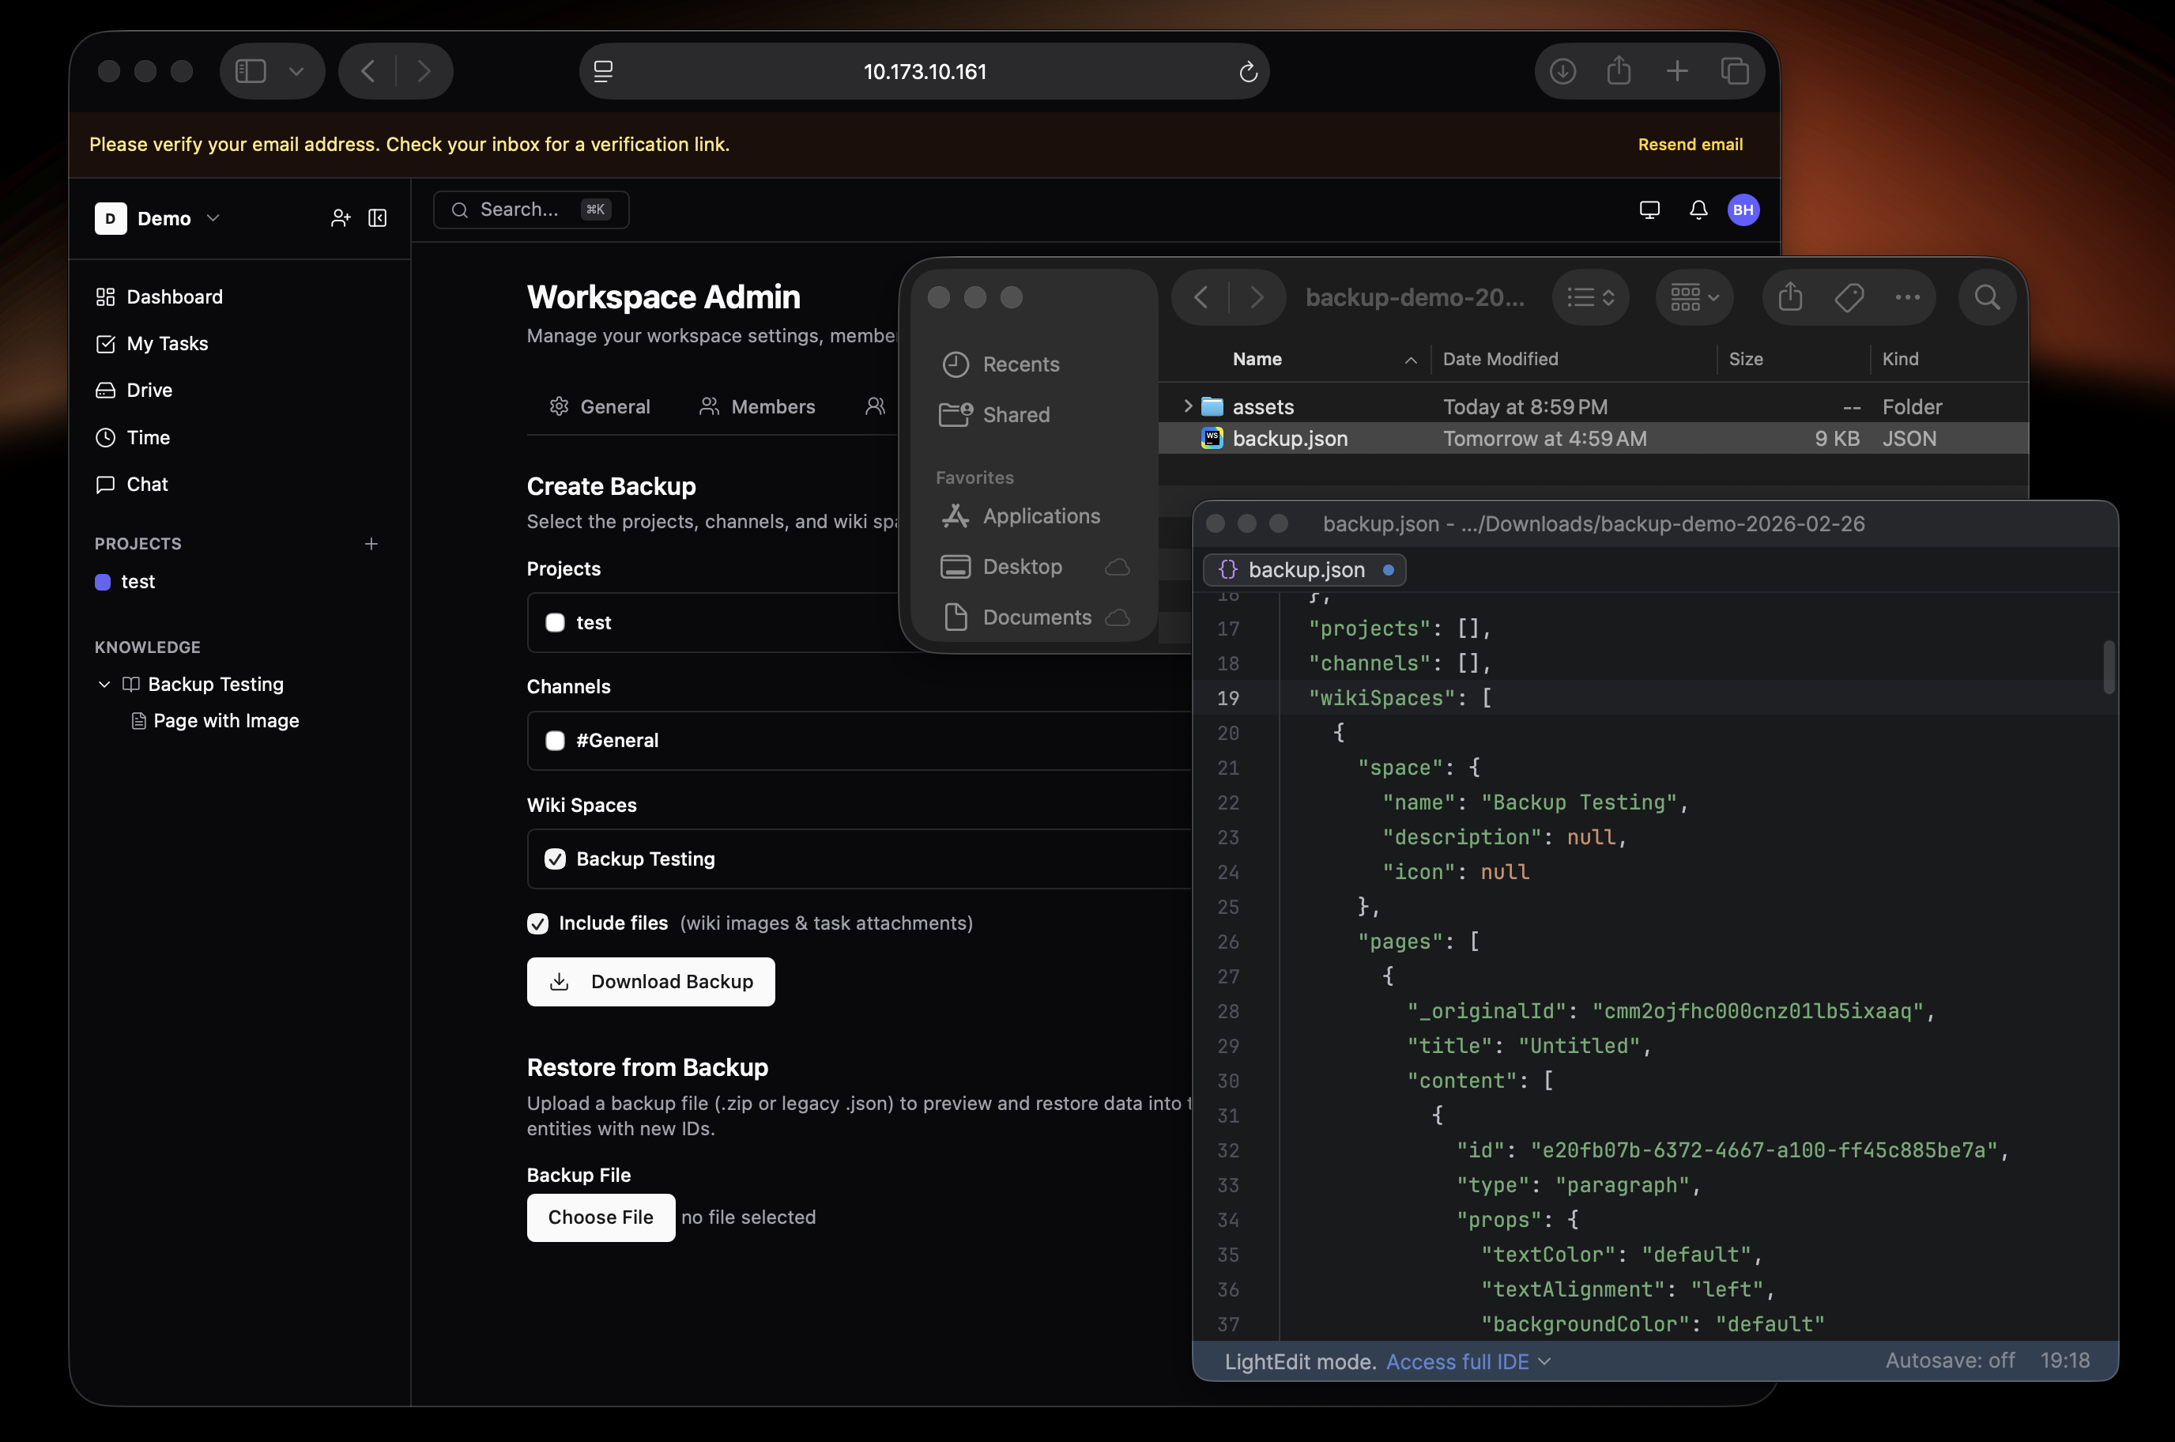Click the invite member icon beside Demo
The image size is (2175, 1442).
point(340,218)
